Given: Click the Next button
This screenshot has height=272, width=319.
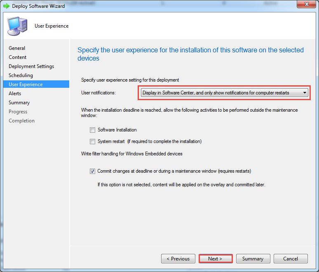Looking at the screenshot, I should coord(216,258).
